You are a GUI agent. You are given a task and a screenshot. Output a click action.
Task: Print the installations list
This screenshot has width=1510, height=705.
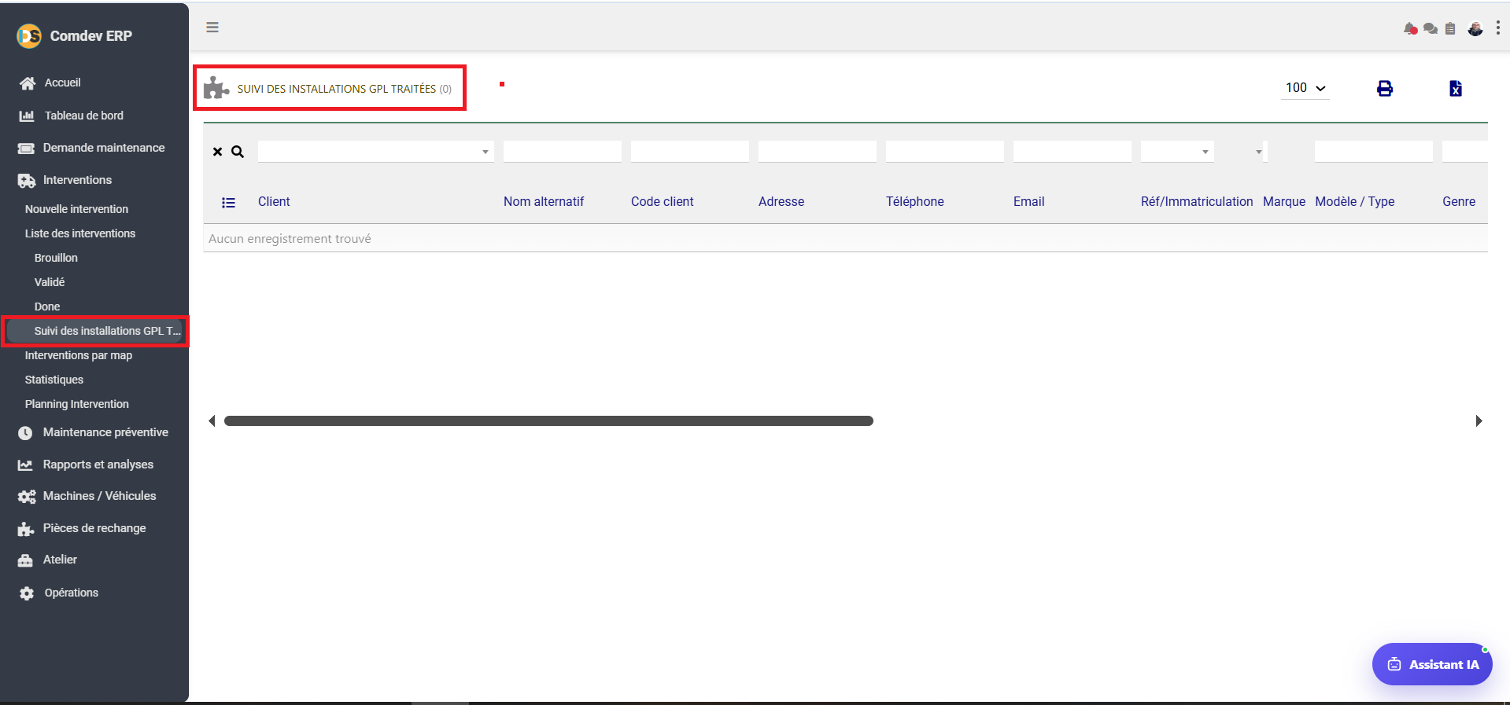[1385, 89]
